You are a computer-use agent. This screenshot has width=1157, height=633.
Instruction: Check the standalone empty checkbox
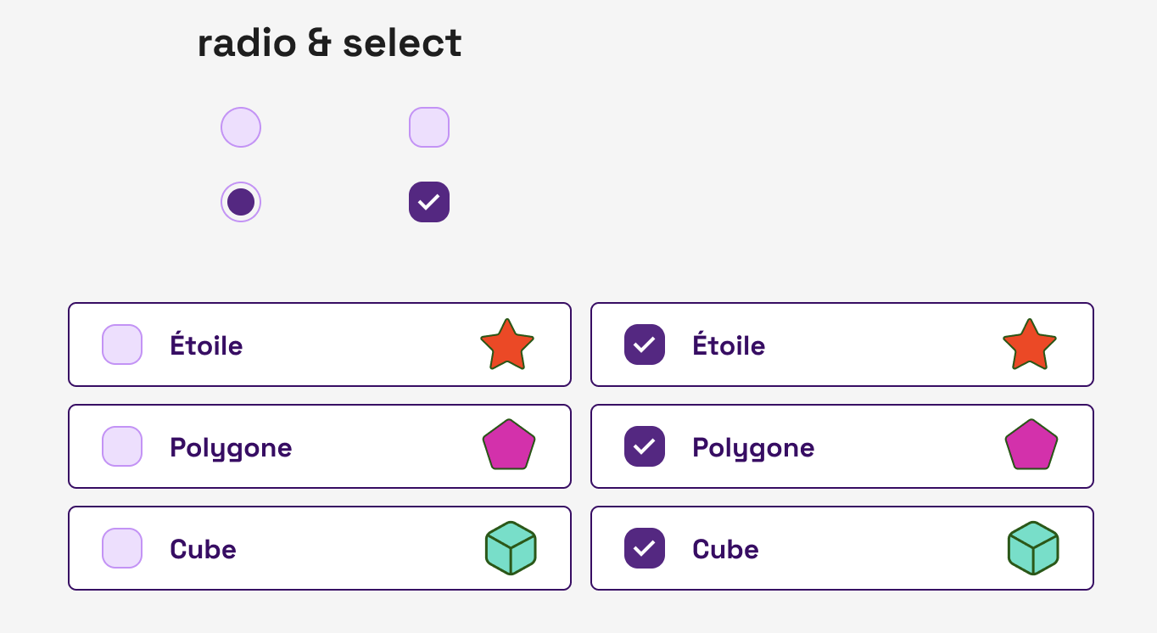pyautogui.click(x=429, y=127)
